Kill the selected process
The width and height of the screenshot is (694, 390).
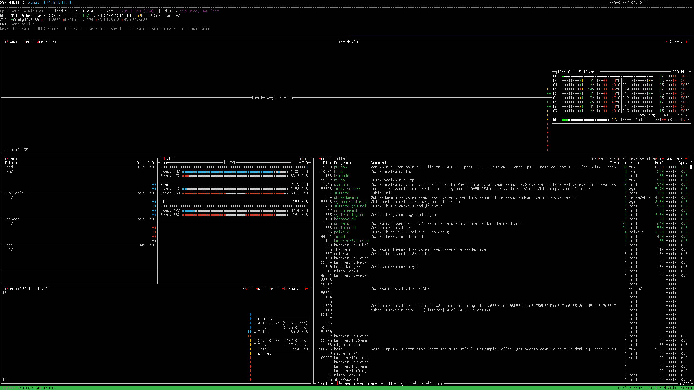click(388, 384)
